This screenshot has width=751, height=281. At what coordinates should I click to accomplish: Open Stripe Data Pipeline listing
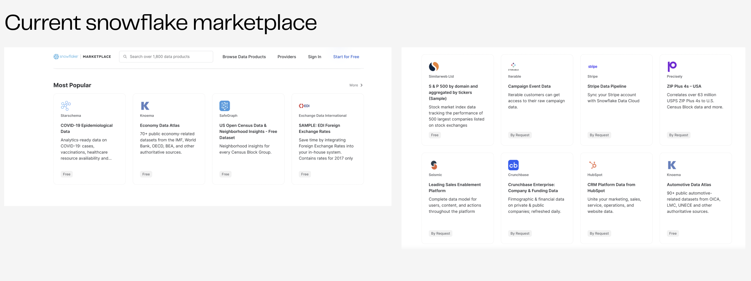pyautogui.click(x=607, y=86)
